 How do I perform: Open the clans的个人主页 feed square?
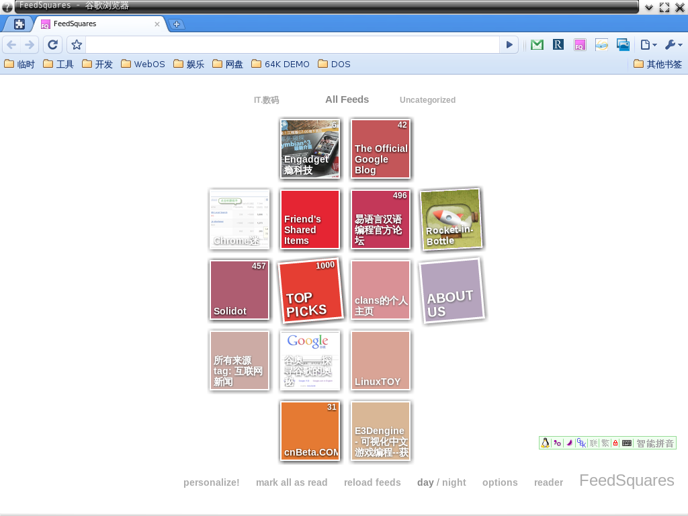click(380, 290)
